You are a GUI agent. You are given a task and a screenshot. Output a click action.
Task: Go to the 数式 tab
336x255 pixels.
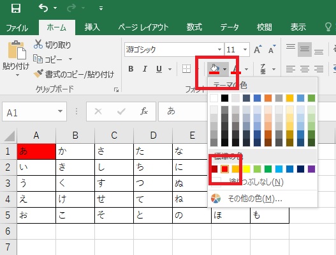pyautogui.click(x=194, y=27)
